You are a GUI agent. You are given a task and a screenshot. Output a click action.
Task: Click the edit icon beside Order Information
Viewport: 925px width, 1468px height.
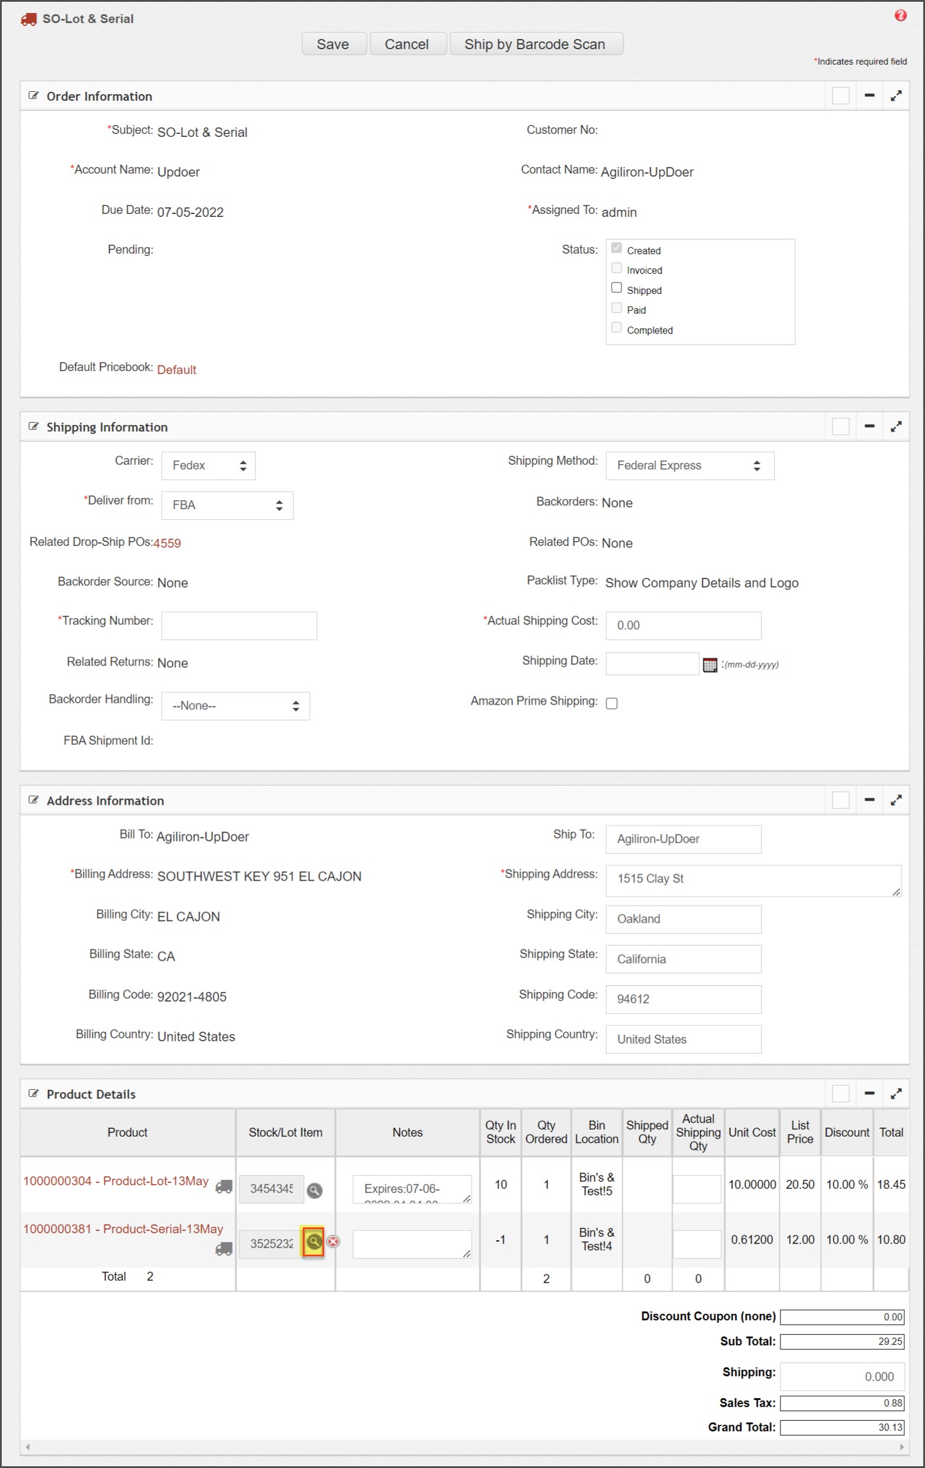pos(34,95)
